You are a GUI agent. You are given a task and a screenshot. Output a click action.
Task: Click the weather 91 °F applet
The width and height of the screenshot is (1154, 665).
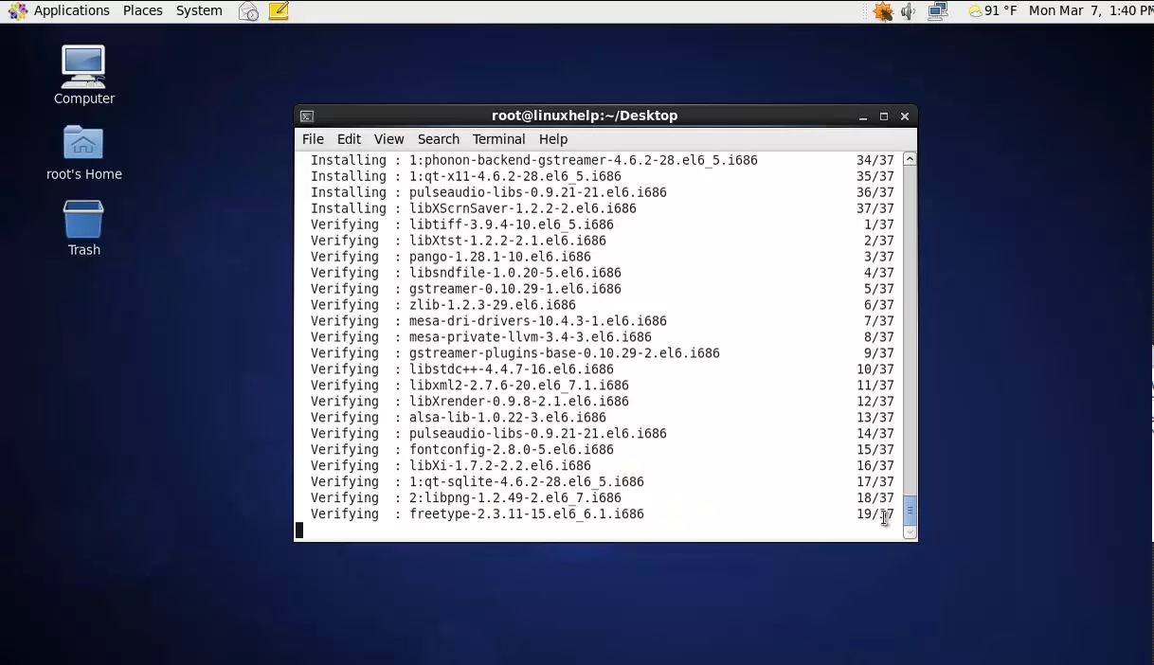[x=992, y=11]
